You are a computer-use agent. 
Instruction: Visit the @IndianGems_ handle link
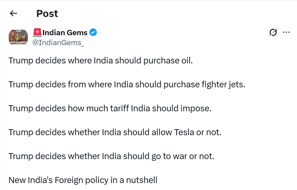click(x=58, y=43)
